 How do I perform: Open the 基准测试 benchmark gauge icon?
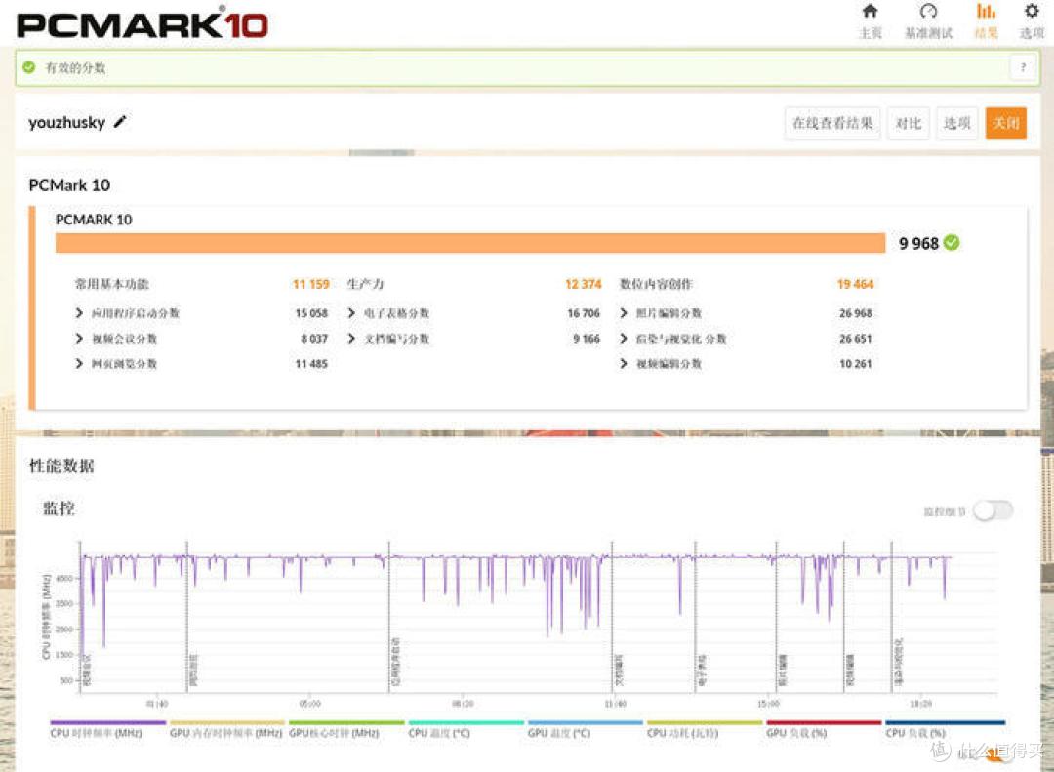(x=928, y=12)
